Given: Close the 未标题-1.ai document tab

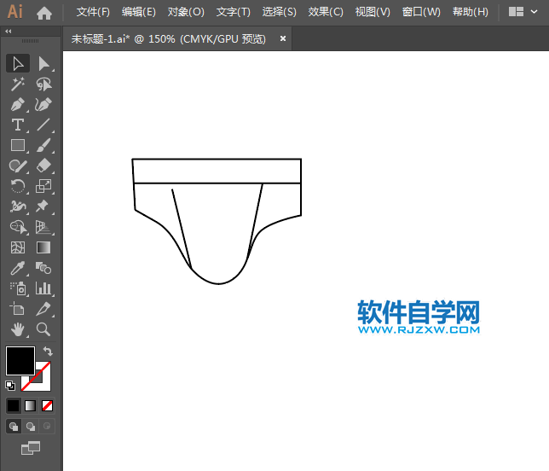Looking at the screenshot, I should pos(283,38).
